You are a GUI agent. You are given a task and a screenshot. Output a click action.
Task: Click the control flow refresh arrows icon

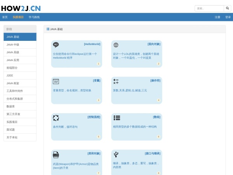tap(56, 118)
